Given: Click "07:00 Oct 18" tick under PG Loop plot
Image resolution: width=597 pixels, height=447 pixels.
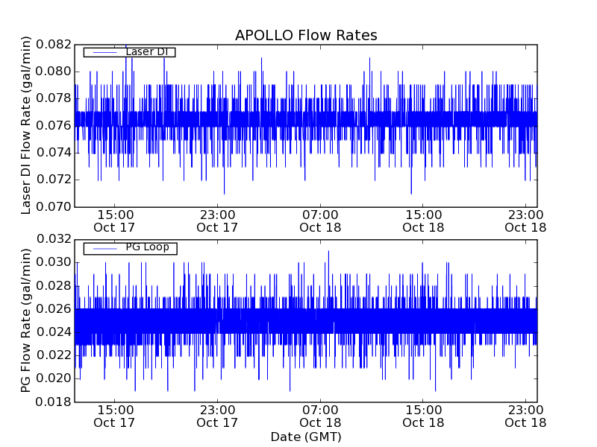Looking at the screenshot, I should tap(320, 416).
